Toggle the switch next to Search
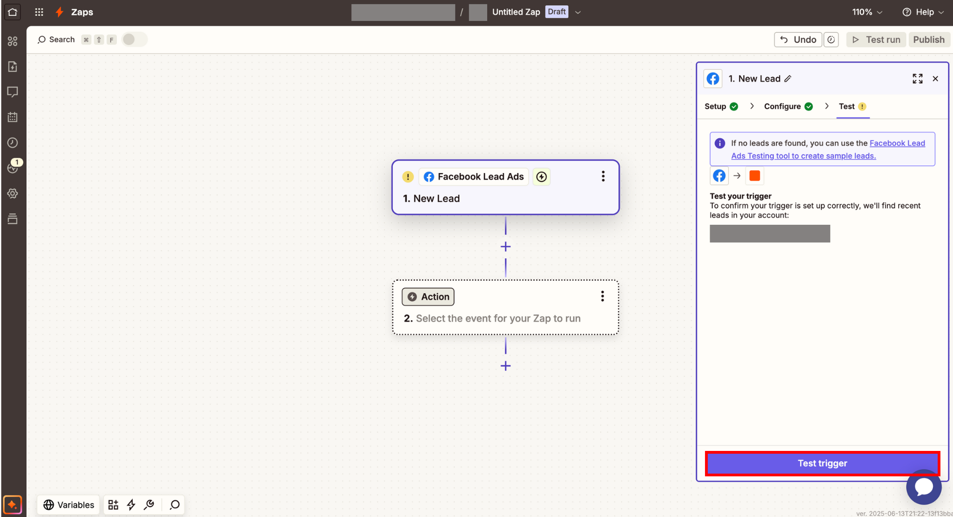953x517 pixels. (134, 40)
